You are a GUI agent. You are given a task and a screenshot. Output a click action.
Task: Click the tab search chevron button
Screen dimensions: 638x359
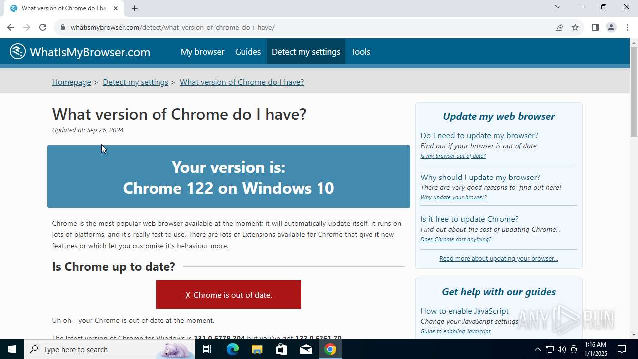(x=558, y=7)
